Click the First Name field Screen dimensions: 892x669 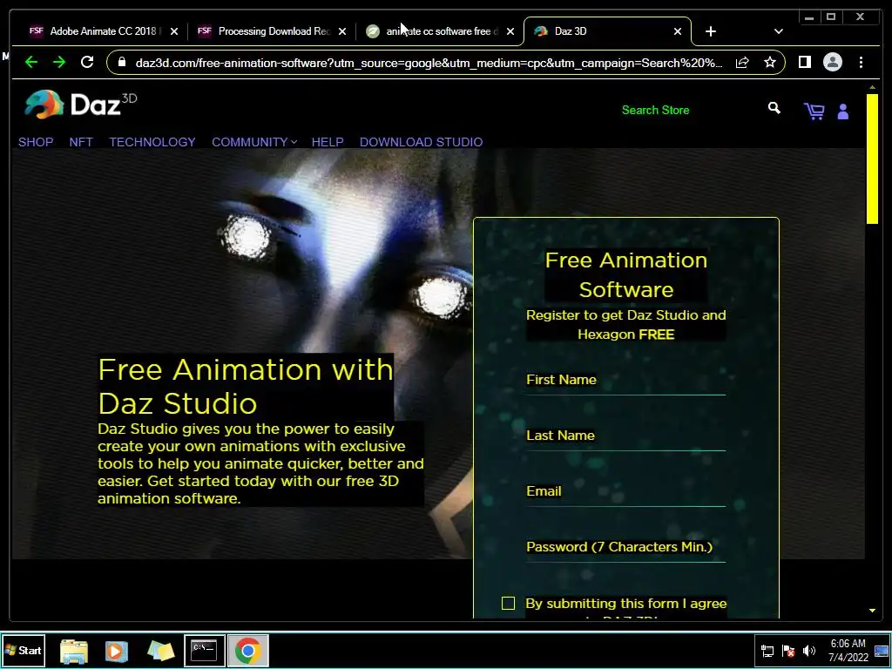625,380
